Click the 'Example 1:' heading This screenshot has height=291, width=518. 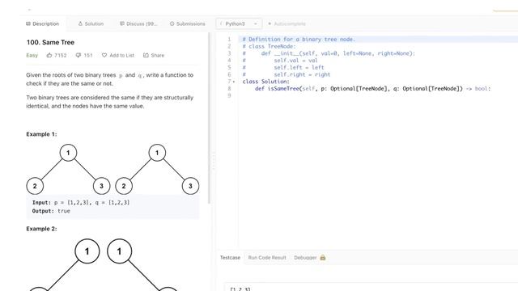click(41, 134)
